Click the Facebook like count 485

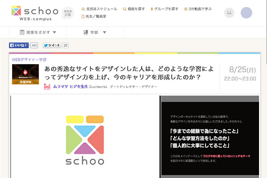pos(34,45)
